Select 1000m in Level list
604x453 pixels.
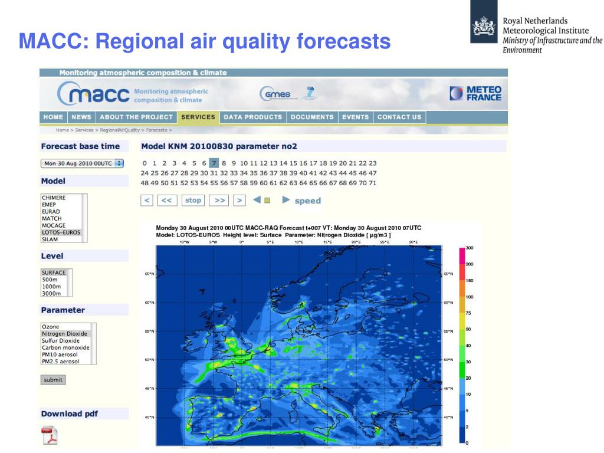54,287
